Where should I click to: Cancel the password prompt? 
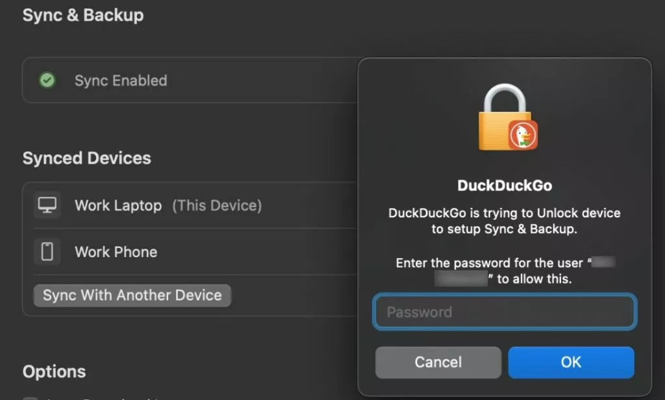pyautogui.click(x=438, y=362)
